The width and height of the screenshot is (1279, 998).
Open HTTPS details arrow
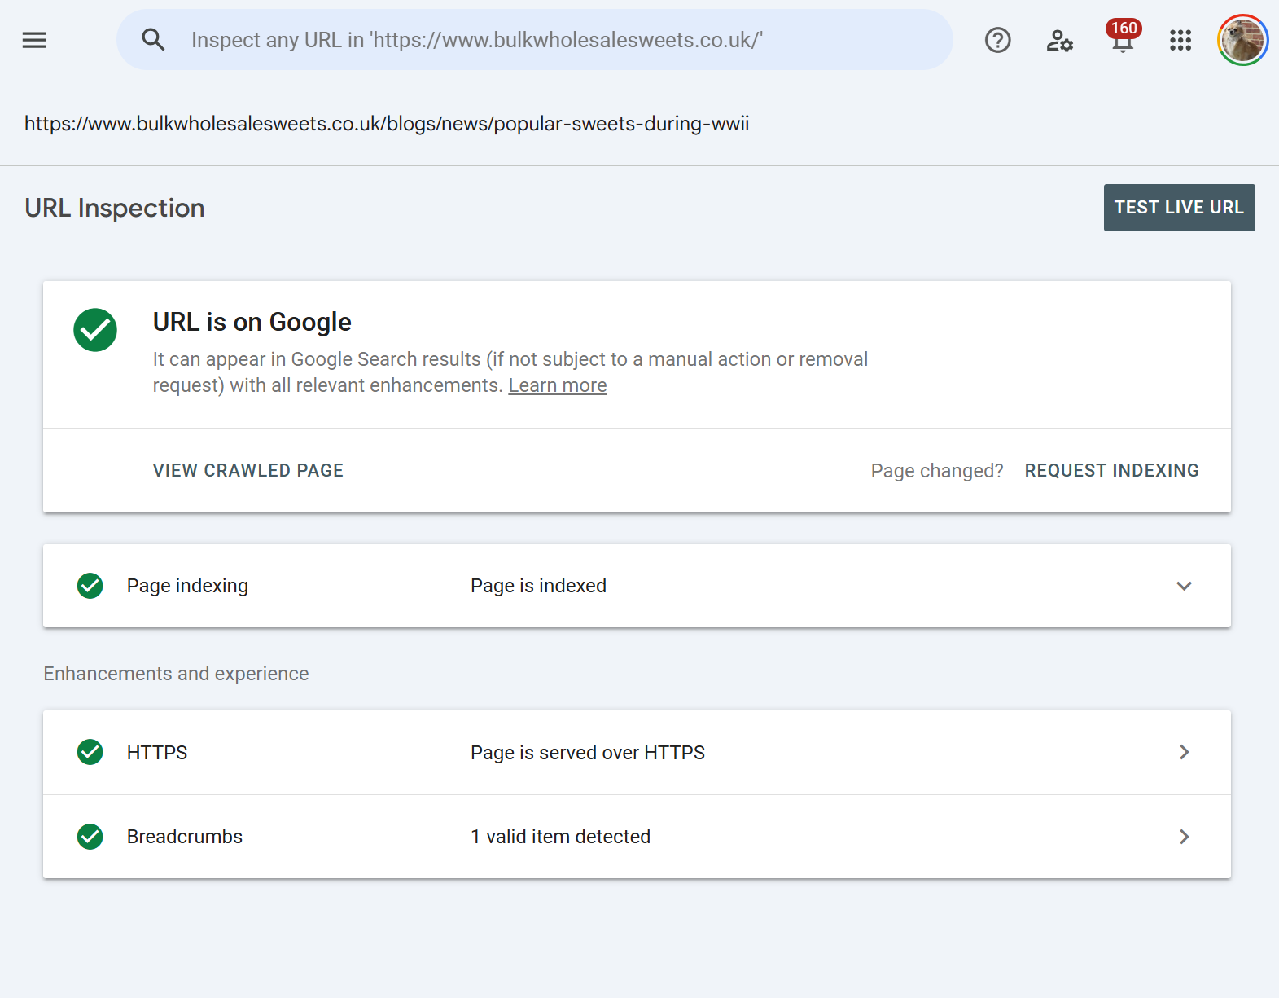(1184, 752)
